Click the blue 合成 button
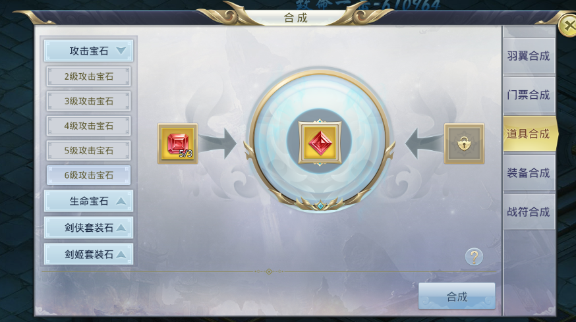This screenshot has width=576, height=322. 457,296
